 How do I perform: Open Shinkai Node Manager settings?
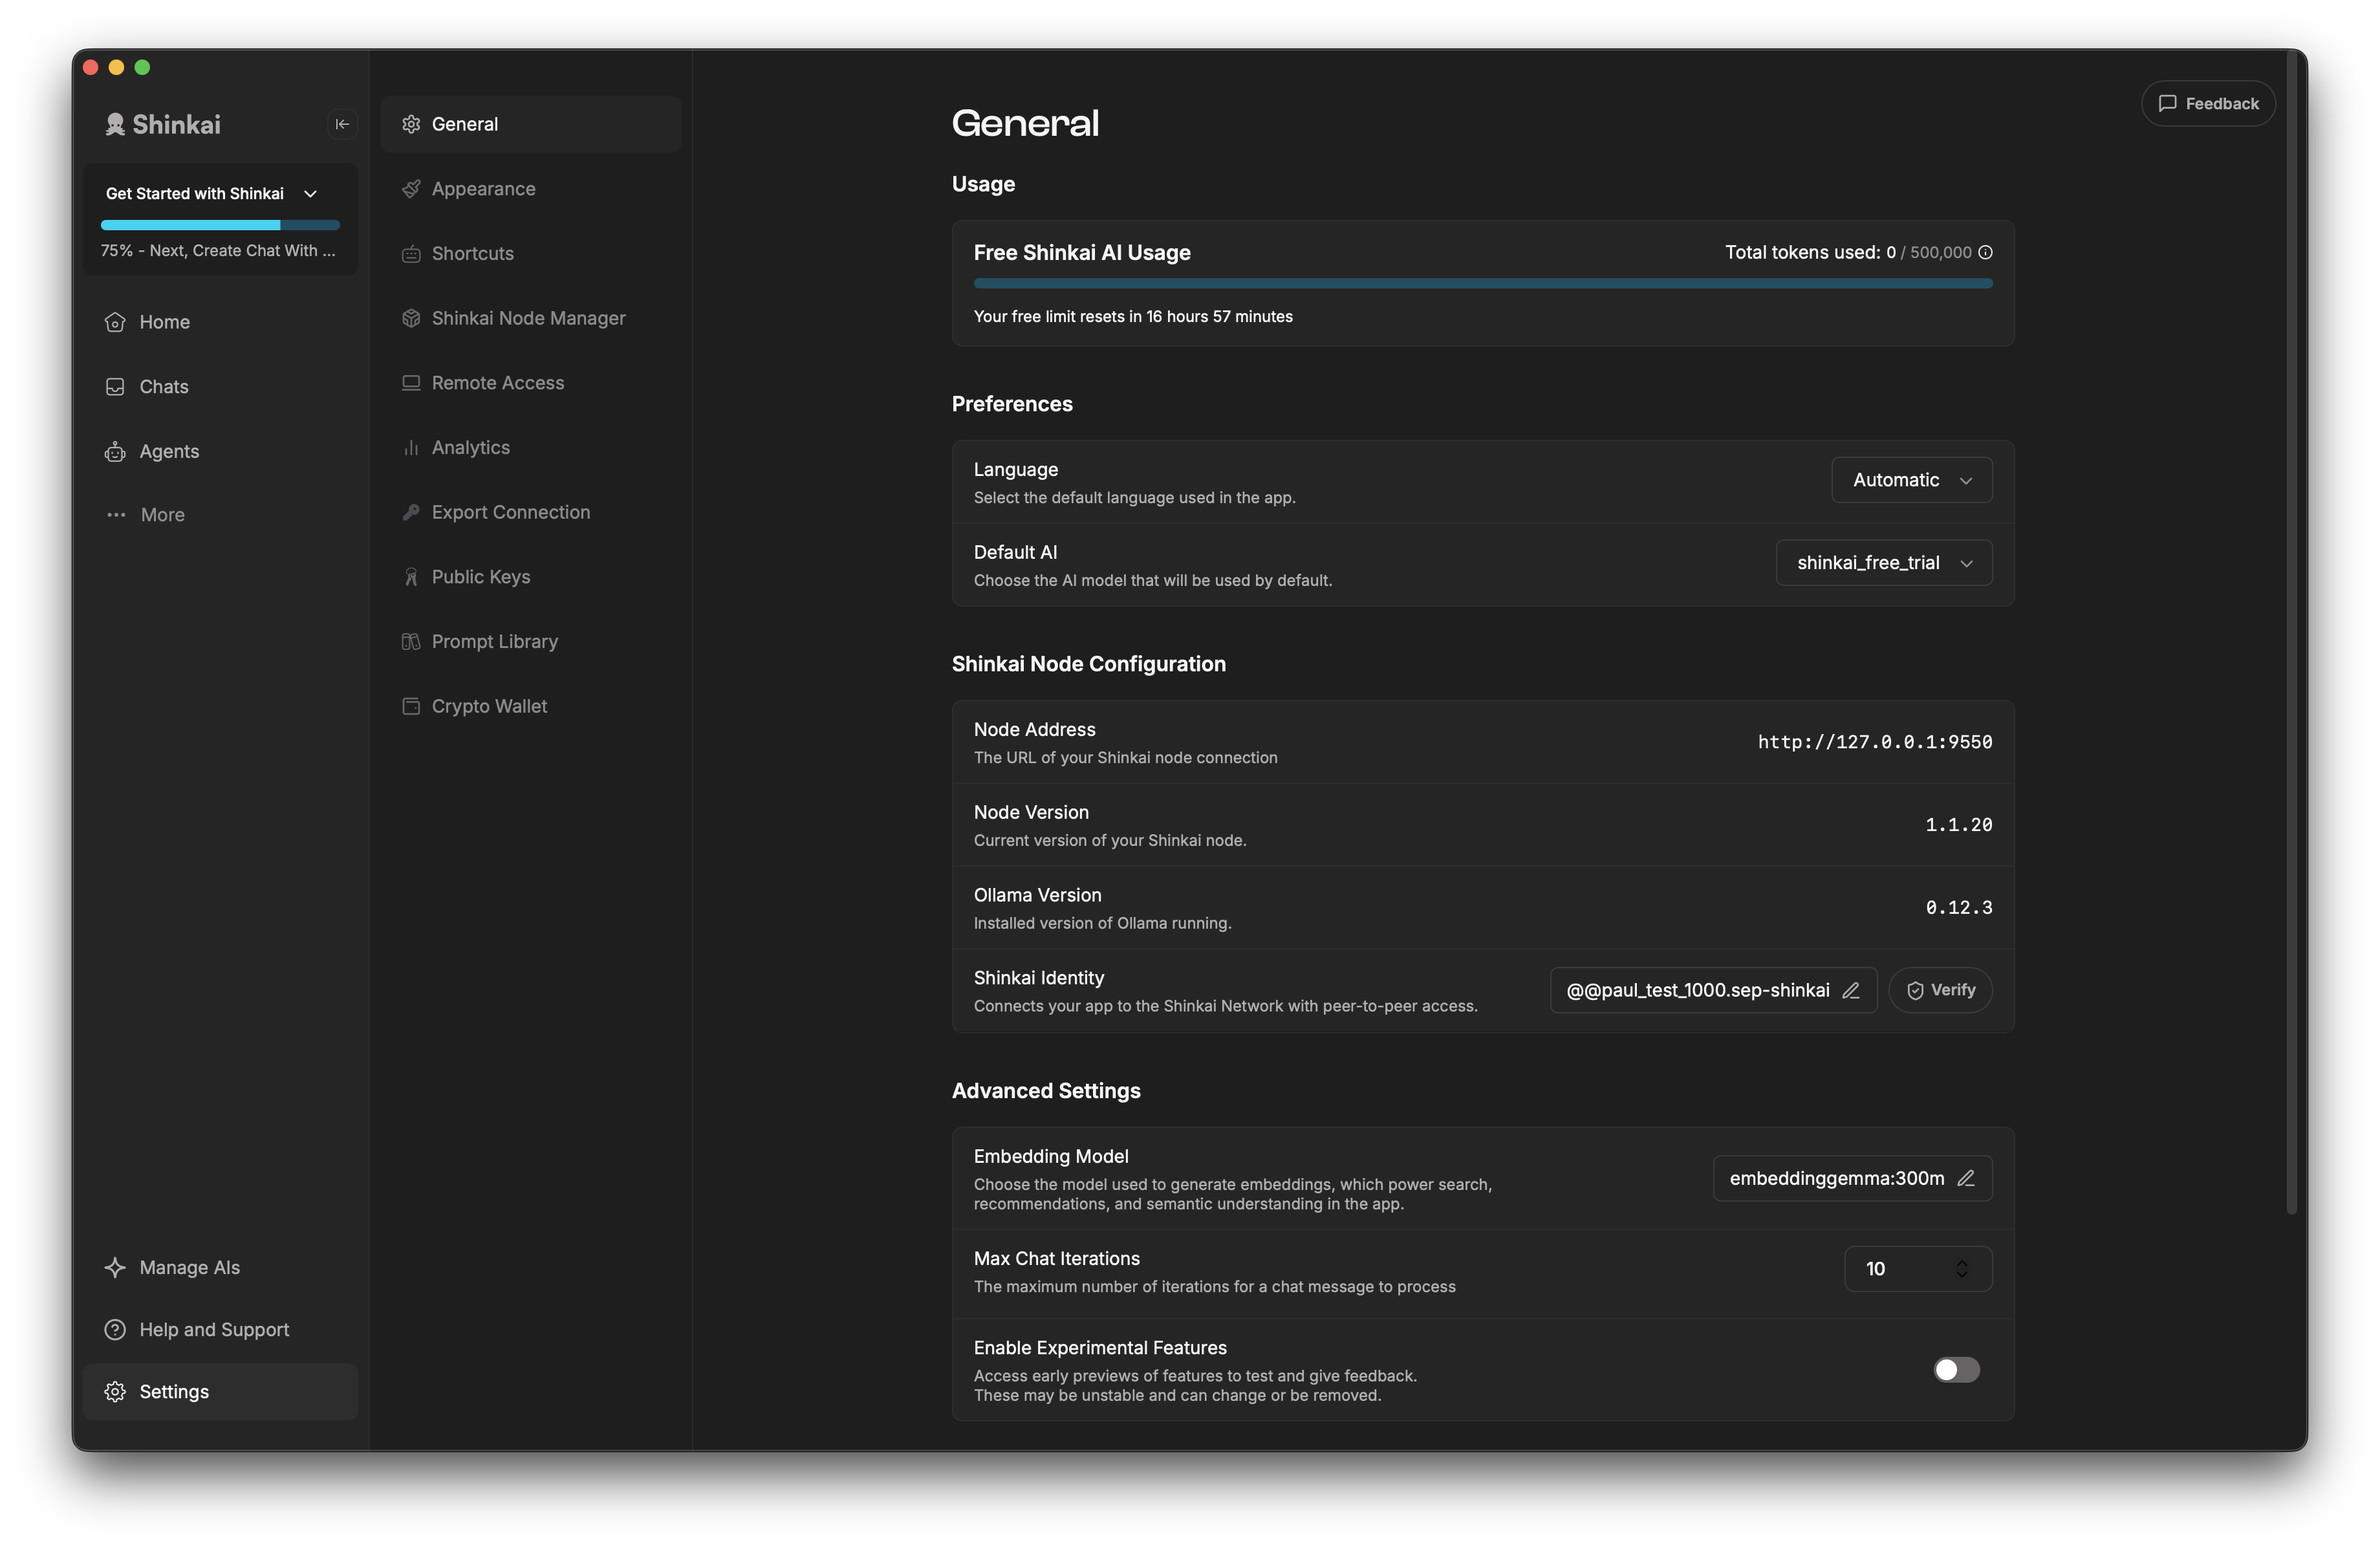click(527, 318)
